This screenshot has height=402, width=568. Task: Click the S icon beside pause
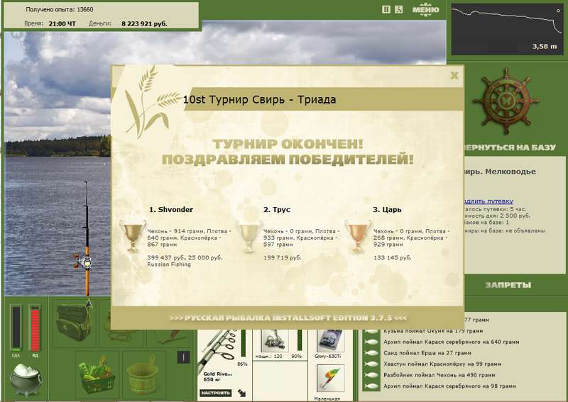coord(398,10)
